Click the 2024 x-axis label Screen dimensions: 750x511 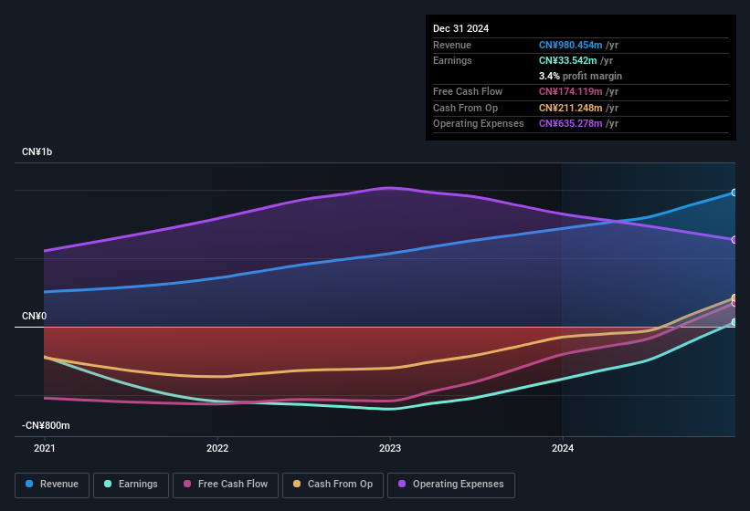coord(563,448)
